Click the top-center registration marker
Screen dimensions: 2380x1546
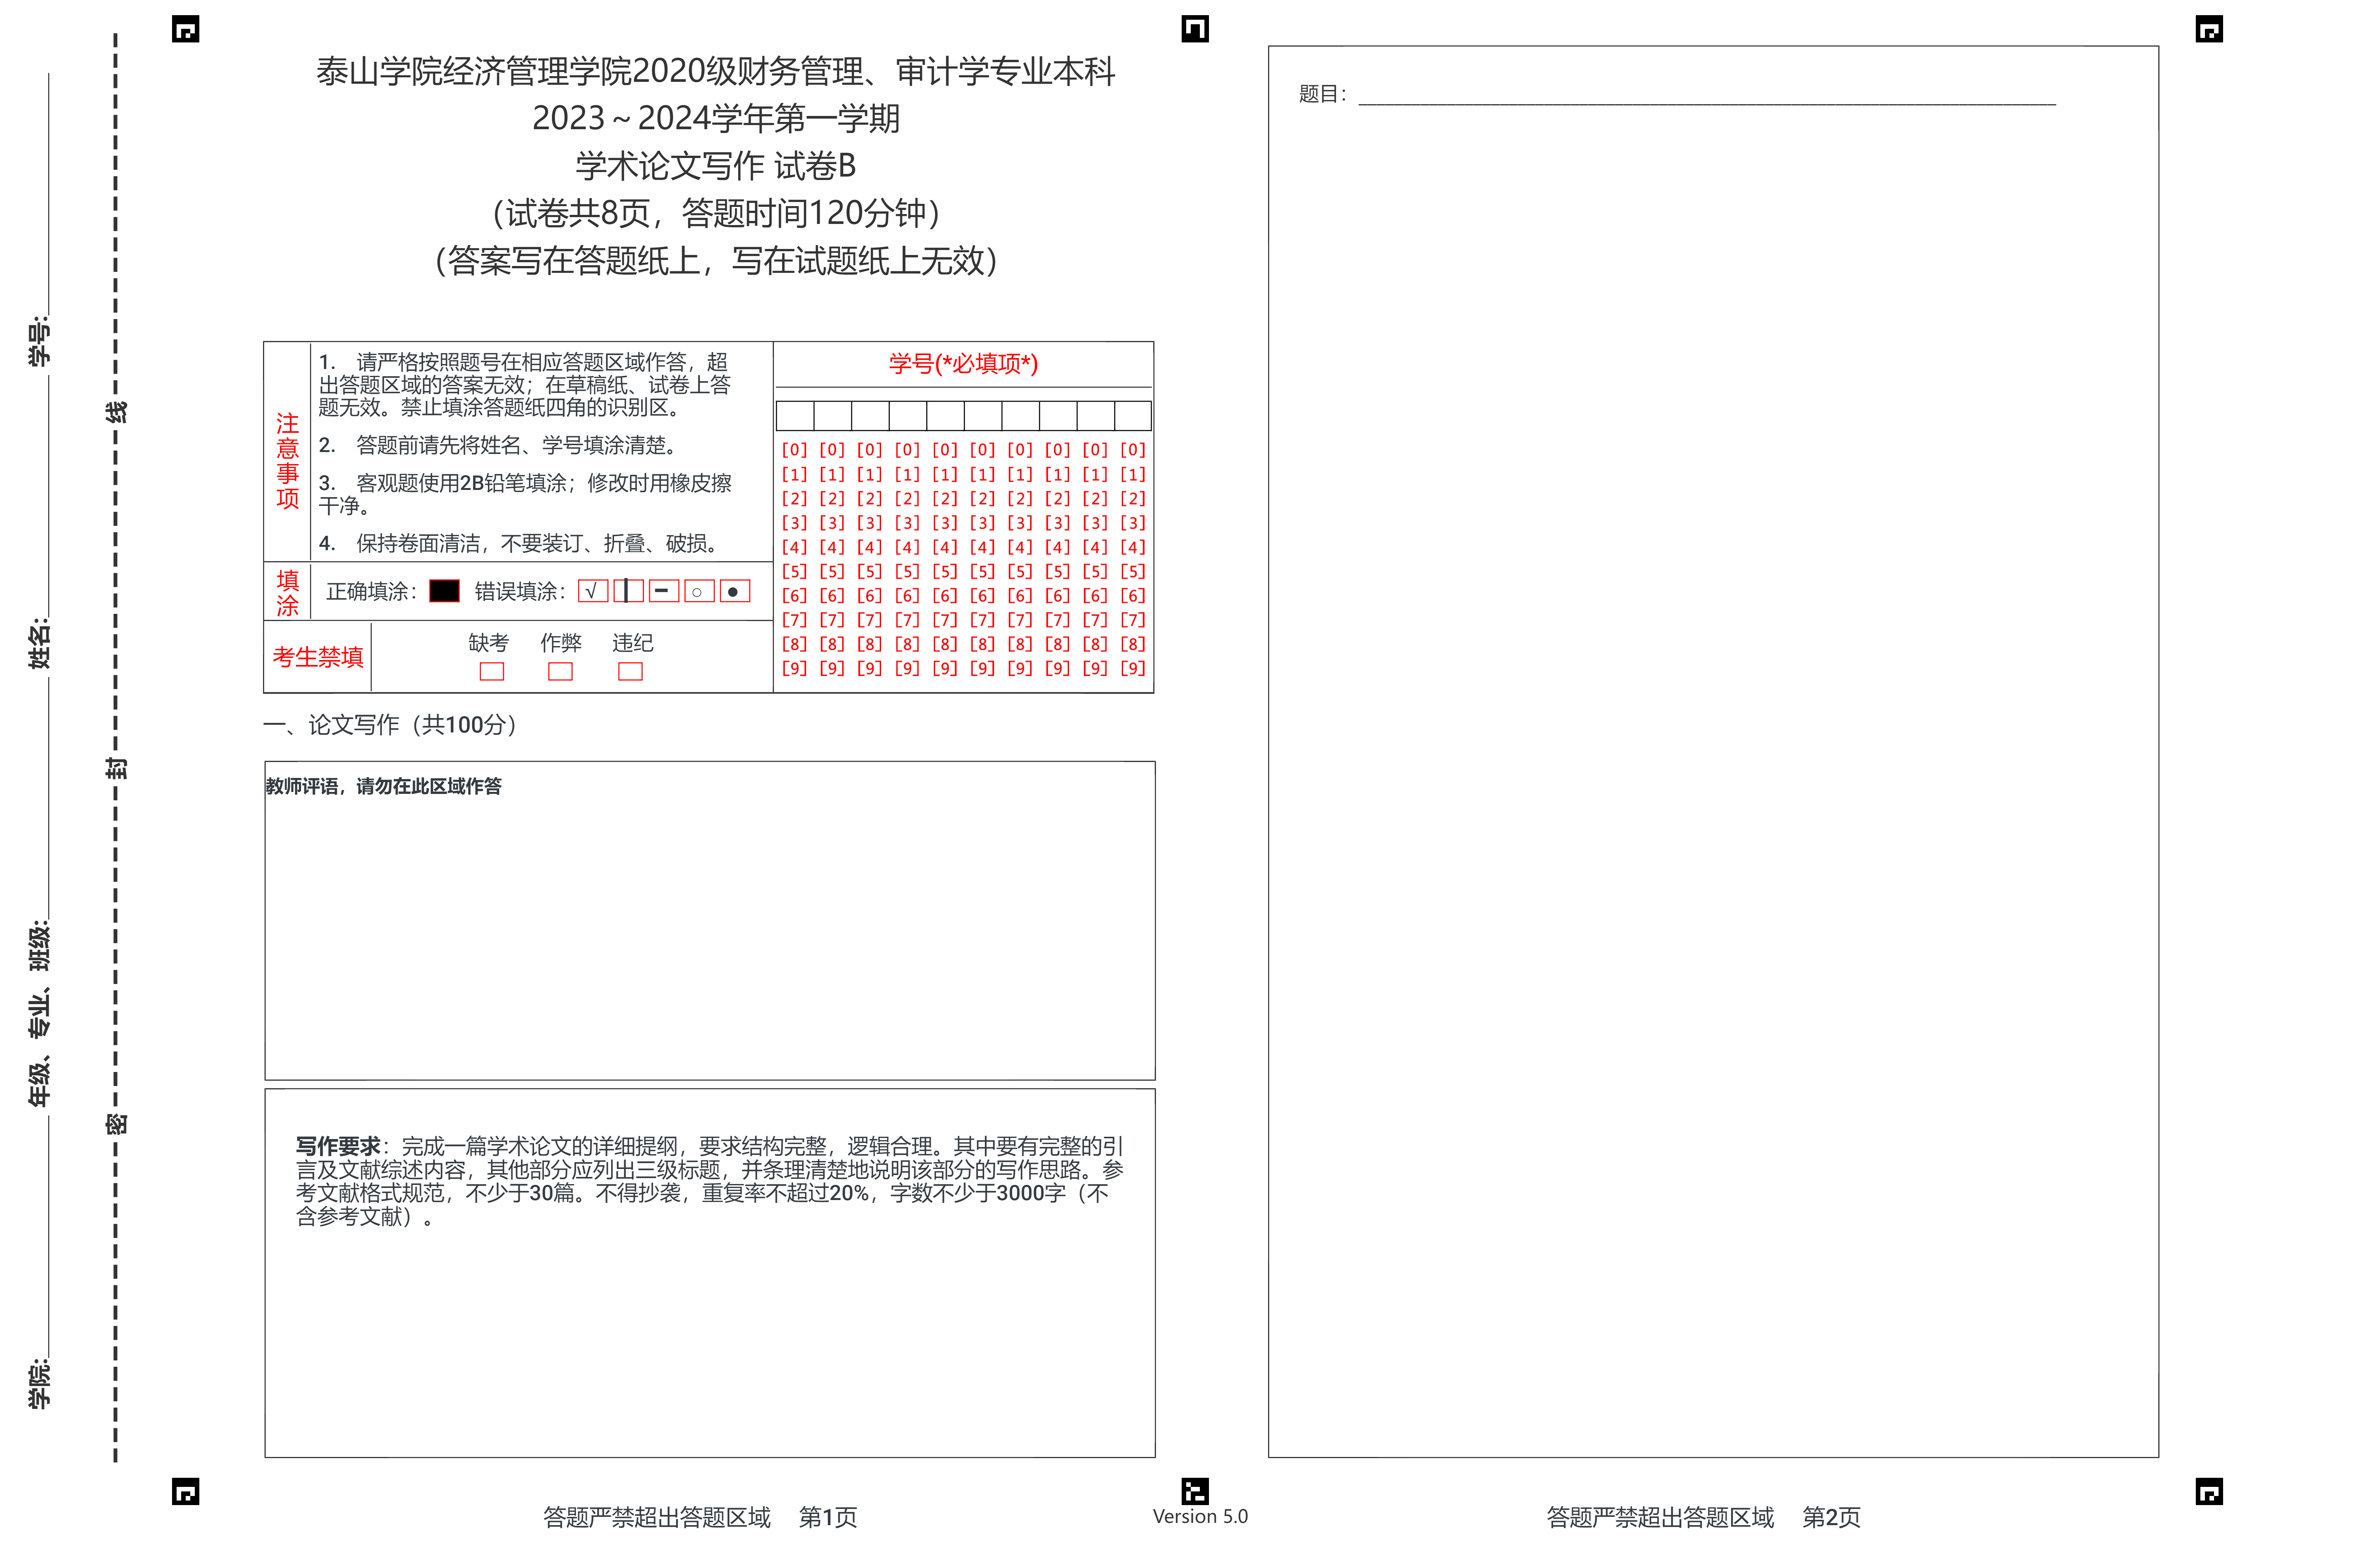point(1194,29)
